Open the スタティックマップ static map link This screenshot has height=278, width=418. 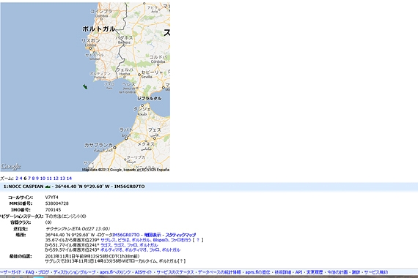(180, 235)
